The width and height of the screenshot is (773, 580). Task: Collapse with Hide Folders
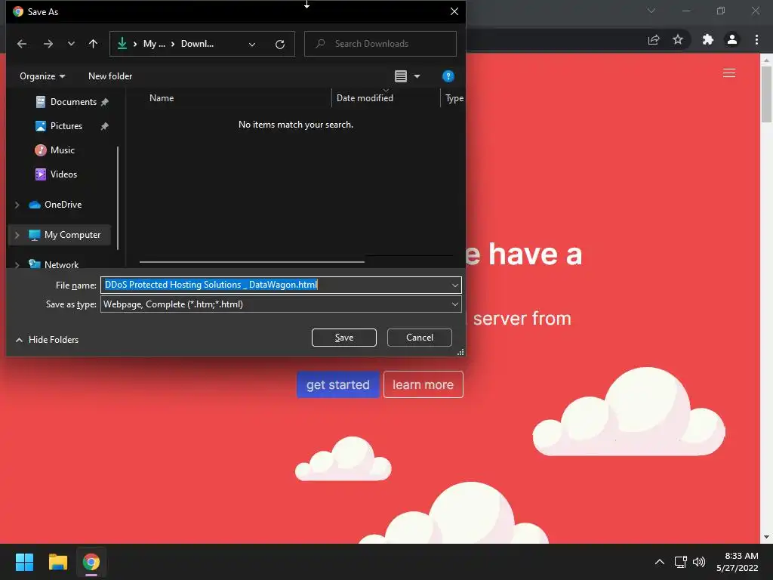48,340
